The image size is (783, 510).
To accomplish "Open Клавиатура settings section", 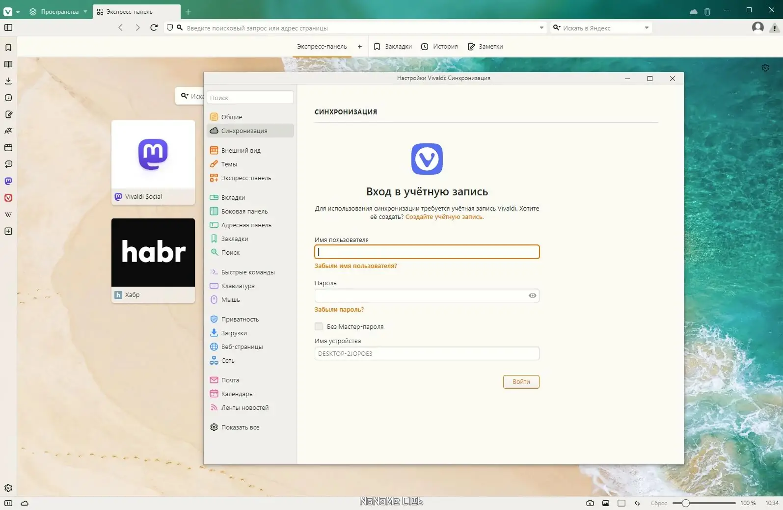I will click(x=250, y=286).
